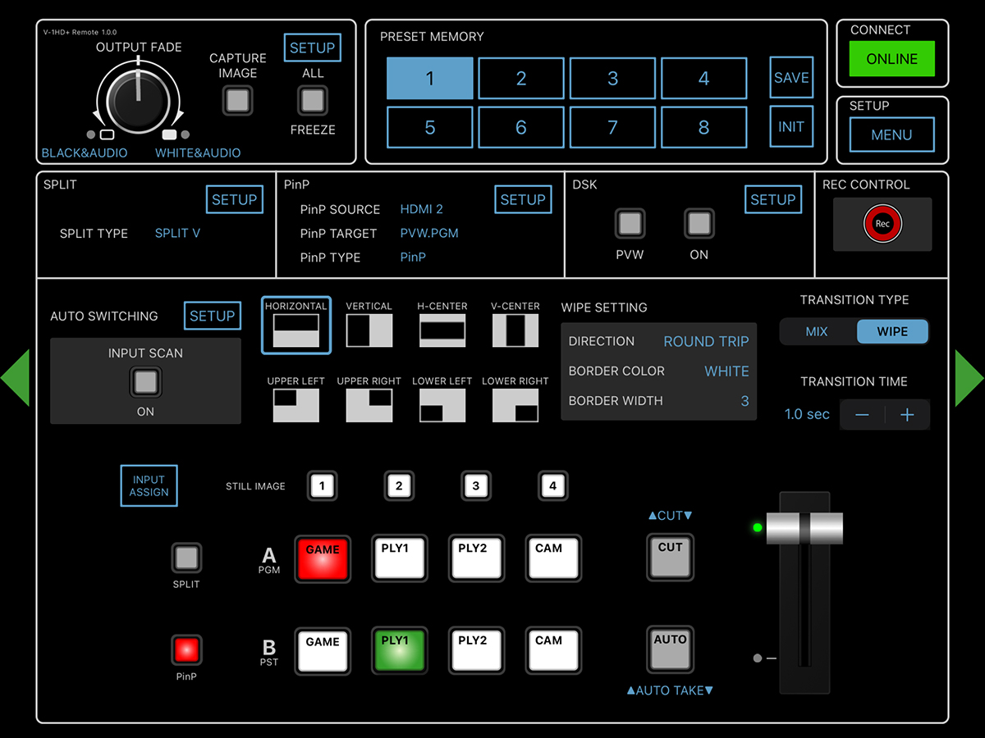Click the CUT transition button

pyautogui.click(x=670, y=558)
